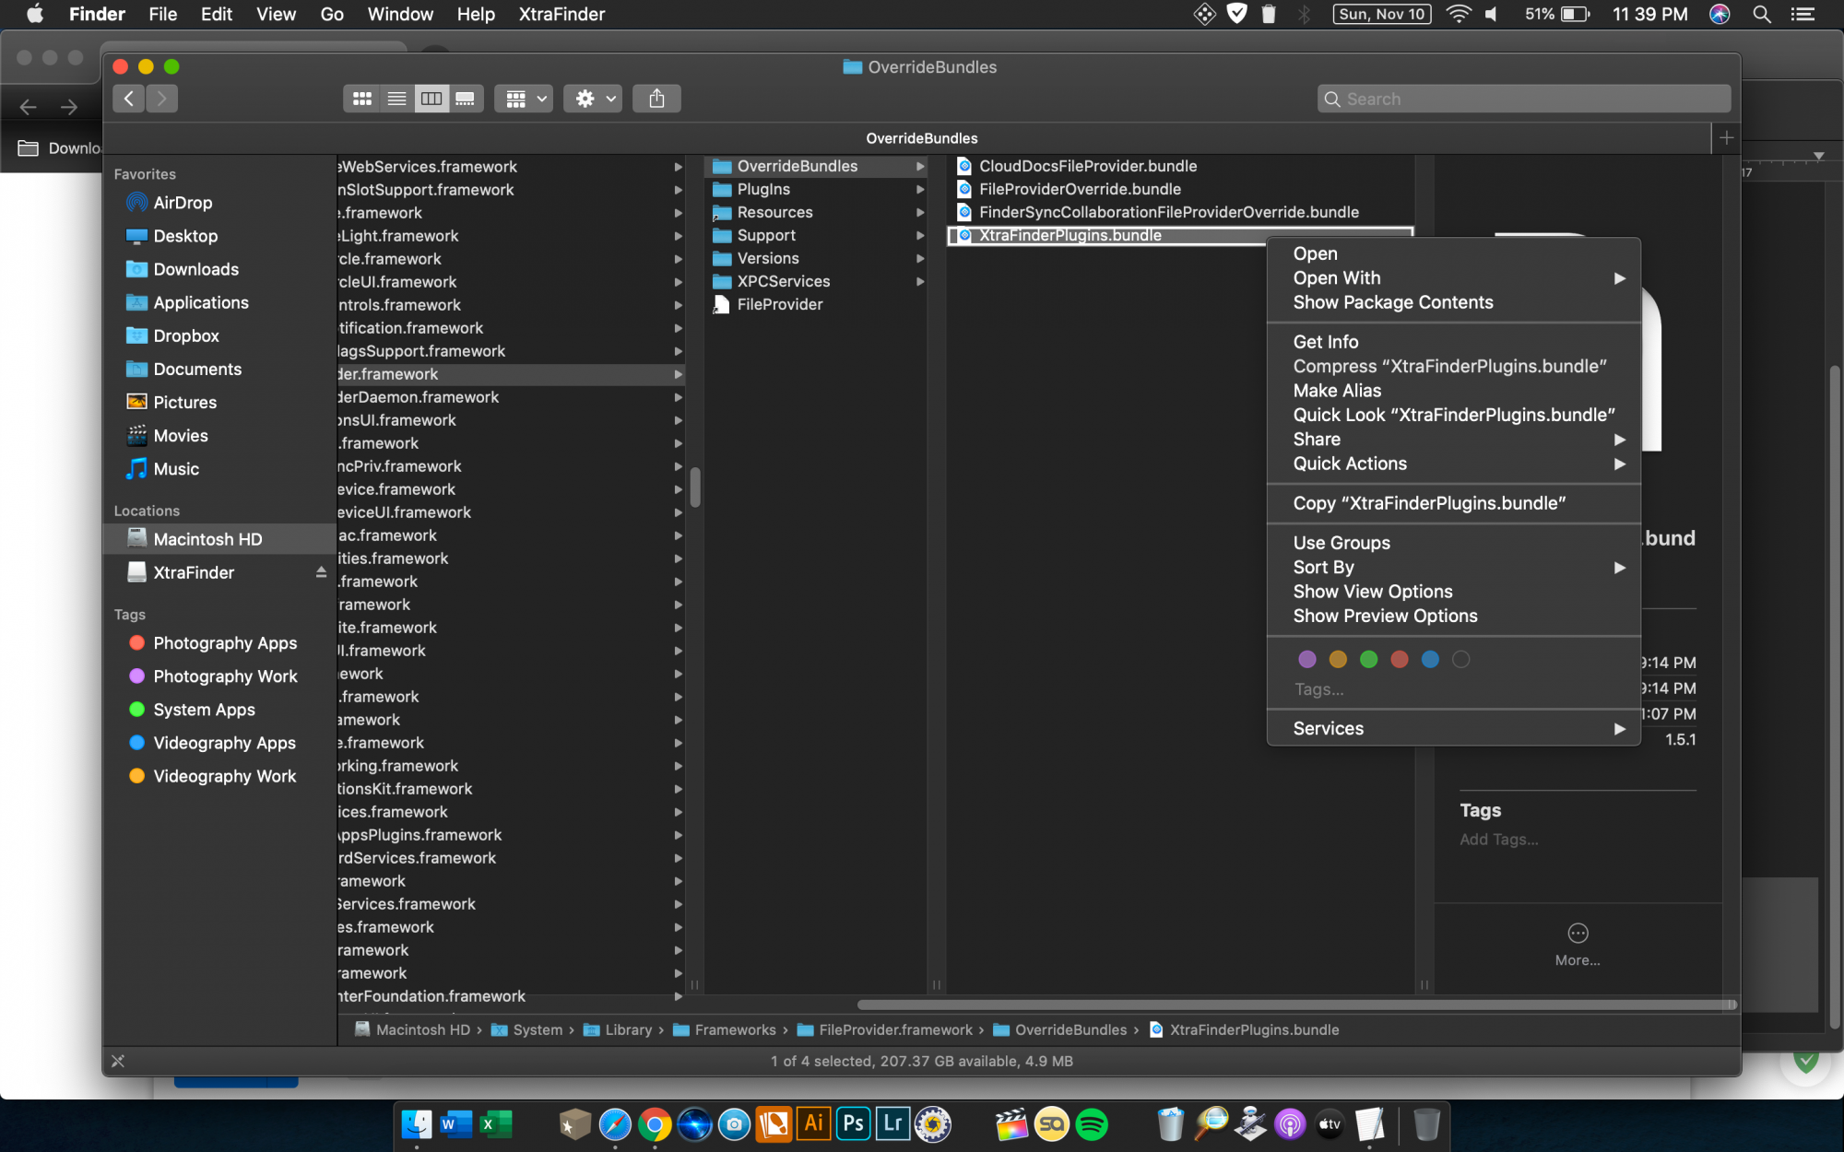Select Get Info for XtraFinderPlugins.bundle
Screen dimensions: 1844x1152
click(x=1328, y=341)
